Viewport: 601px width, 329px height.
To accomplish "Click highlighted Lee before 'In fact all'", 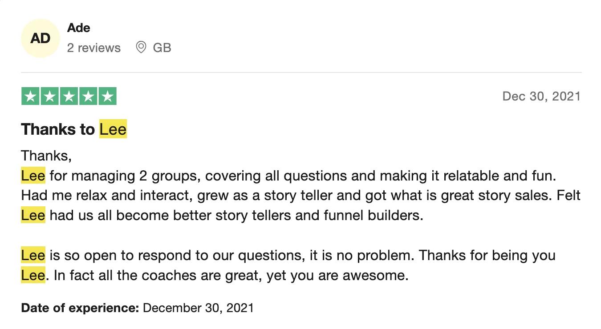I will [33, 276].
